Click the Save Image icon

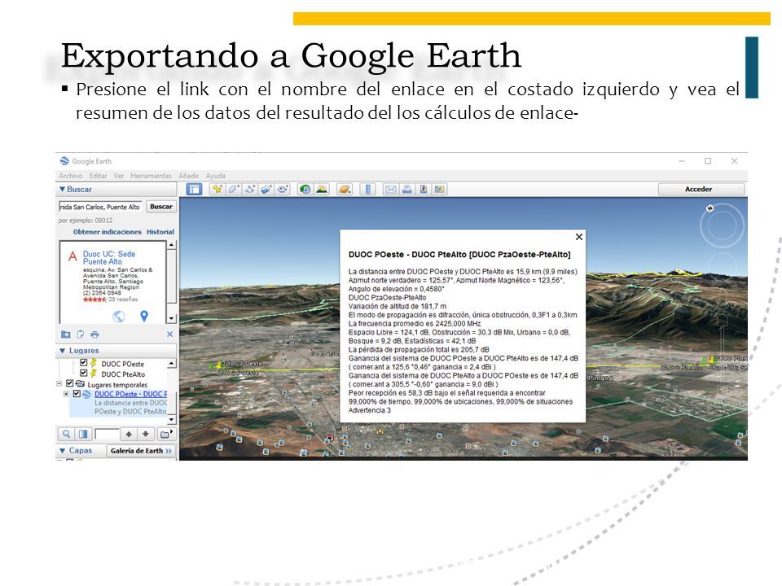(424, 190)
